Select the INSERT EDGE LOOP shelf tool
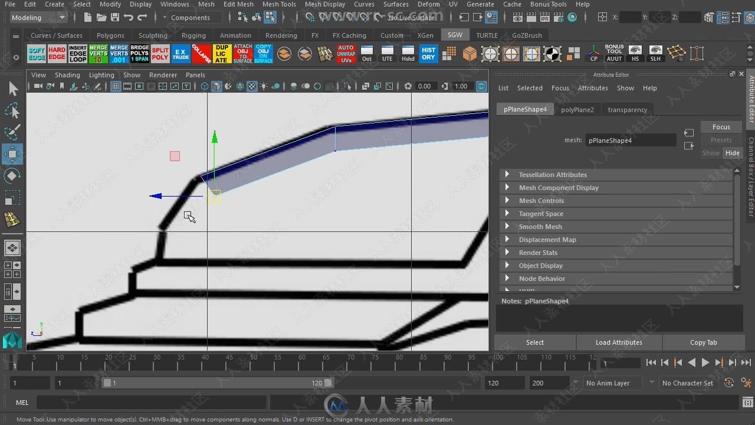Screen dimensions: 755x425 click(78, 54)
